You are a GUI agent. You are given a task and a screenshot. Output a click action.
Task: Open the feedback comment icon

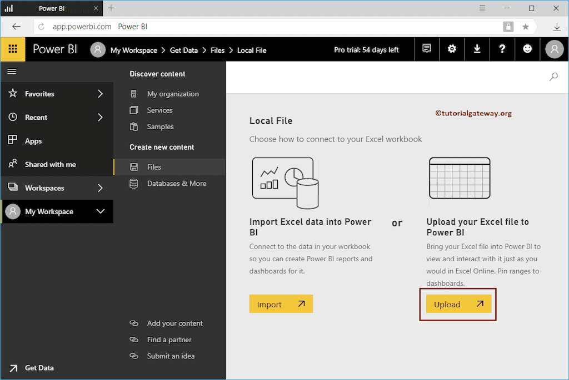[x=427, y=49]
